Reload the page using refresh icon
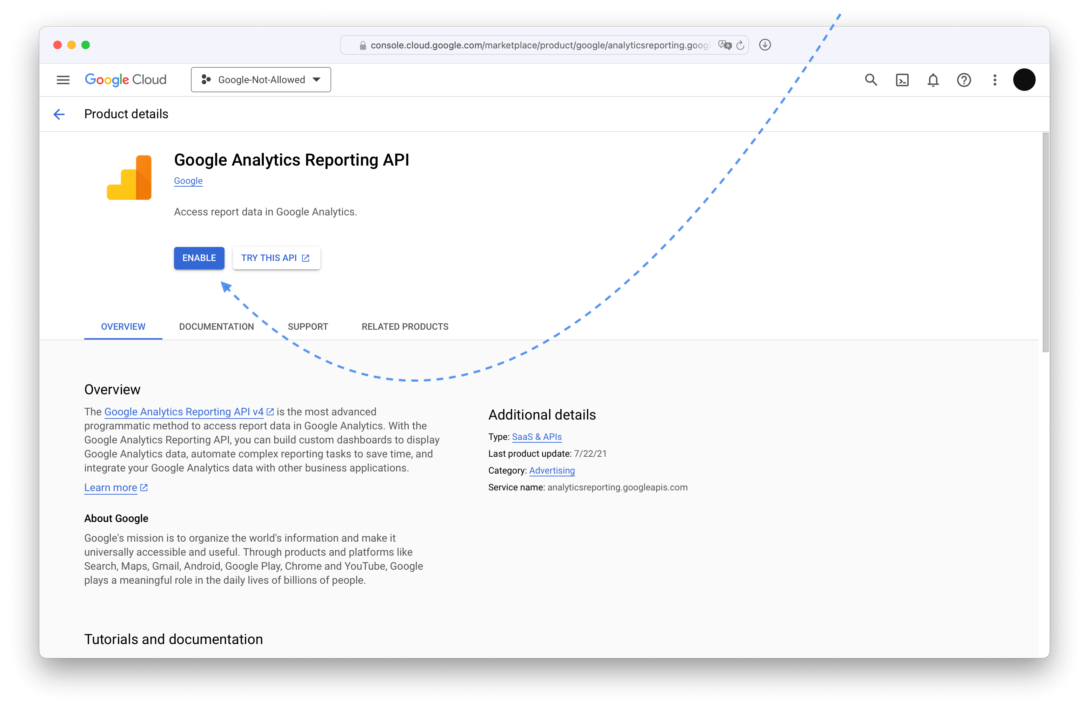Image resolution: width=1089 pixels, height=710 pixels. coord(740,45)
